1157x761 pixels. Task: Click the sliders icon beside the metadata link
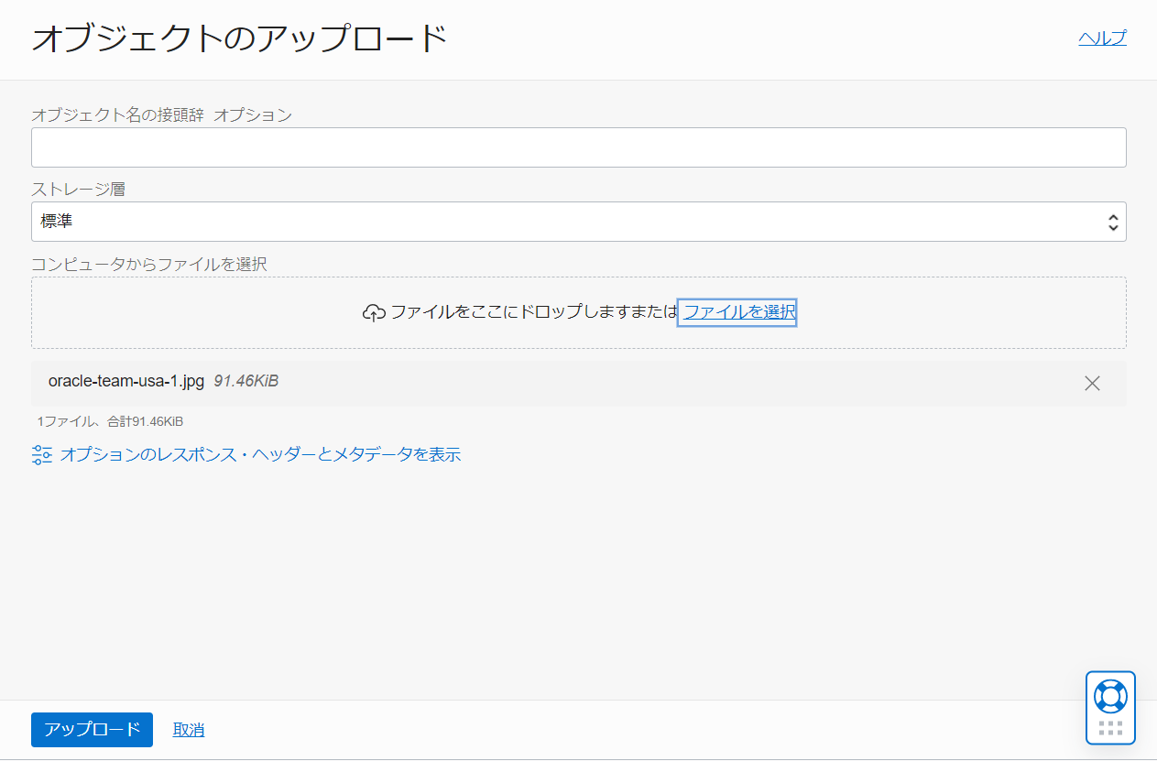point(41,453)
